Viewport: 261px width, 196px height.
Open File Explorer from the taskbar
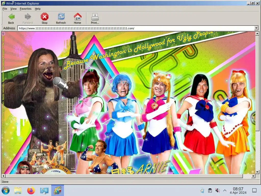coord(18,190)
